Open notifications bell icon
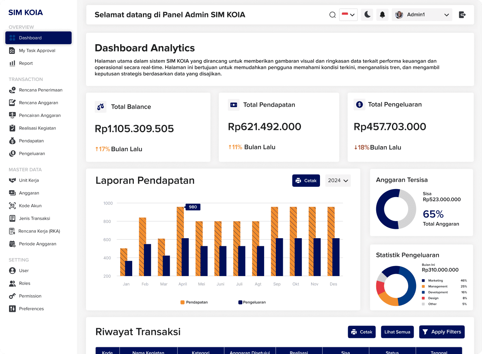Image resolution: width=482 pixels, height=354 pixels. [x=382, y=15]
